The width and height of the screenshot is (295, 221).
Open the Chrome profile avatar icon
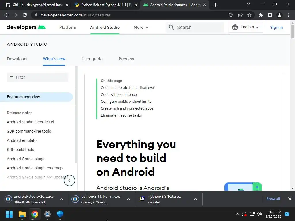279,15
